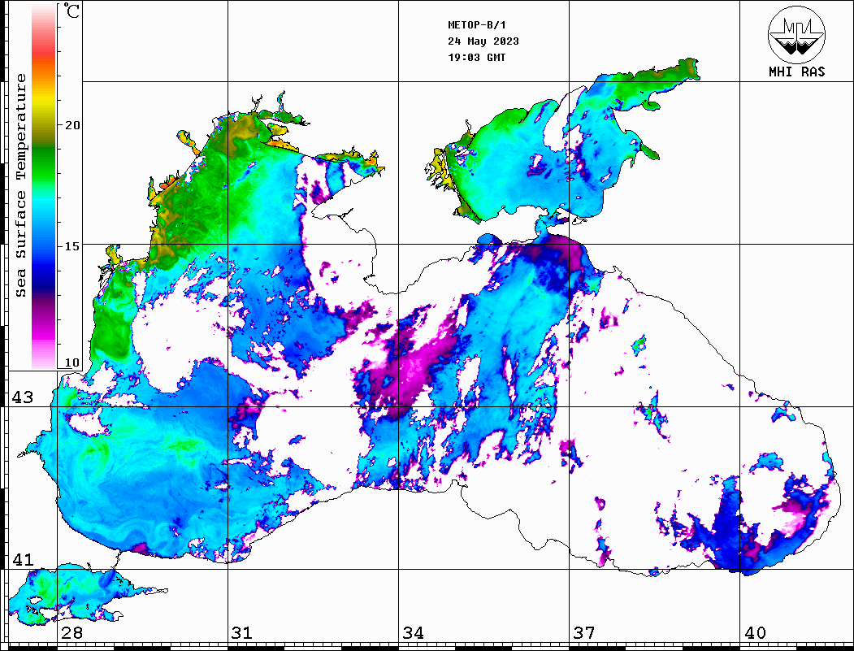Click longitude label "34"

click(414, 633)
